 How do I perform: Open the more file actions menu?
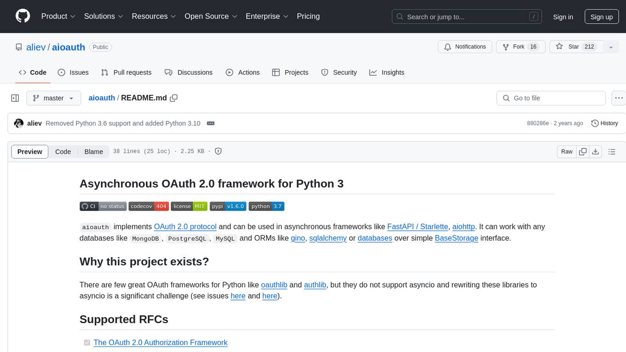(x=619, y=98)
